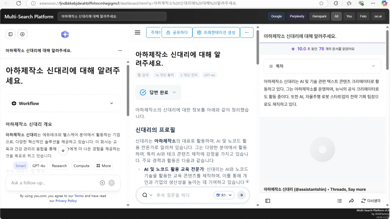Select the All engines tab

336,16
